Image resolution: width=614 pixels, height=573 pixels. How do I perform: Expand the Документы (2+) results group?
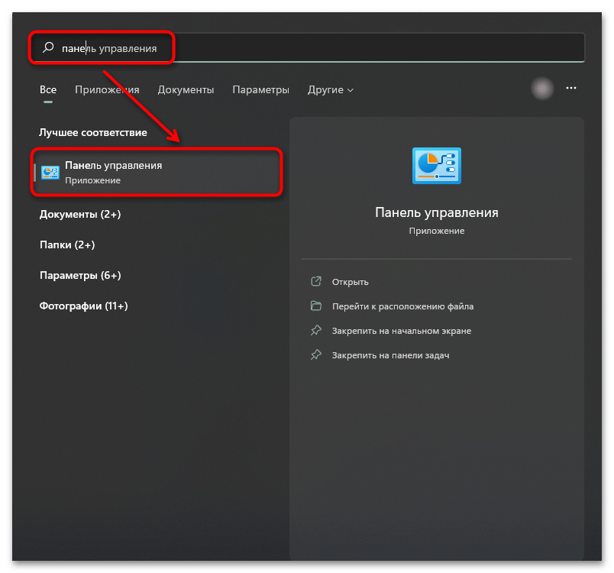80,215
